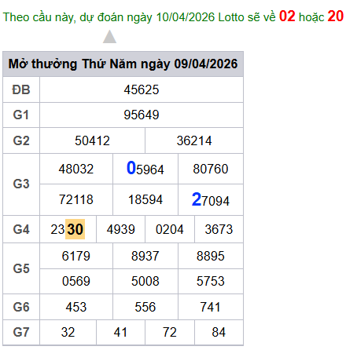This screenshot has height=350, width=346.
Task: Click G6 number 741
Action: (x=210, y=307)
